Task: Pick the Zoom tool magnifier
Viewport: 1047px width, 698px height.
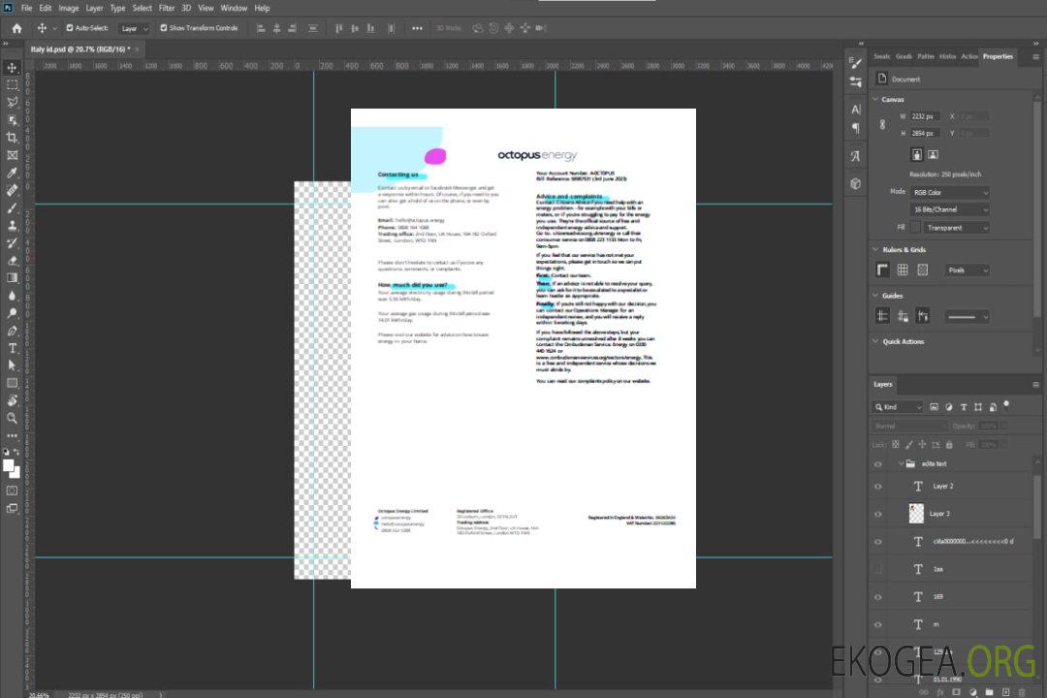Action: (12, 418)
